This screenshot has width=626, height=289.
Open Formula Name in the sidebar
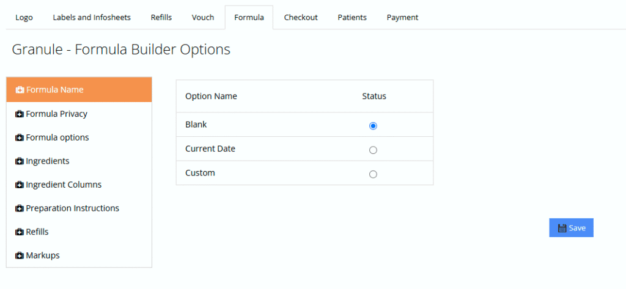79,90
